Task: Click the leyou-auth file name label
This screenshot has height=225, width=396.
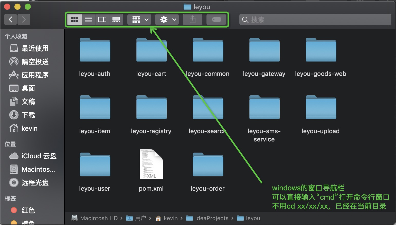Action: [x=95, y=74]
